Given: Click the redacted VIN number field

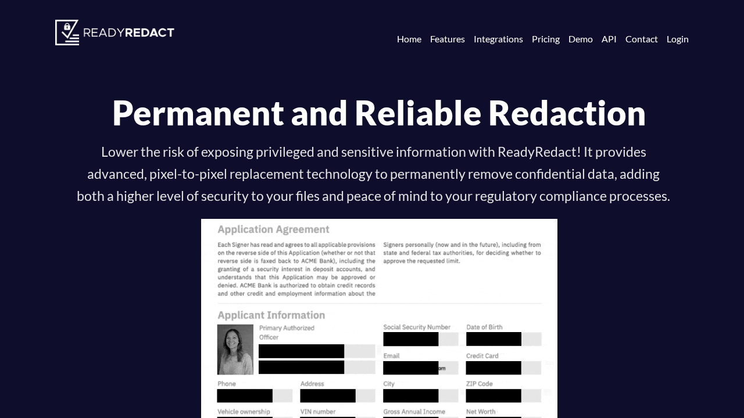Looking at the screenshot, I should click(328, 417).
